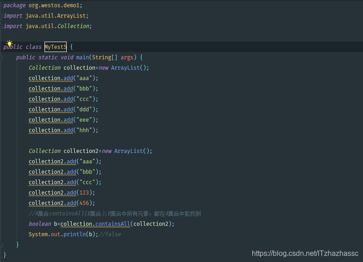The image size is (363, 262).
Task: Click the collection2.add(456) line
Action: [62, 203]
